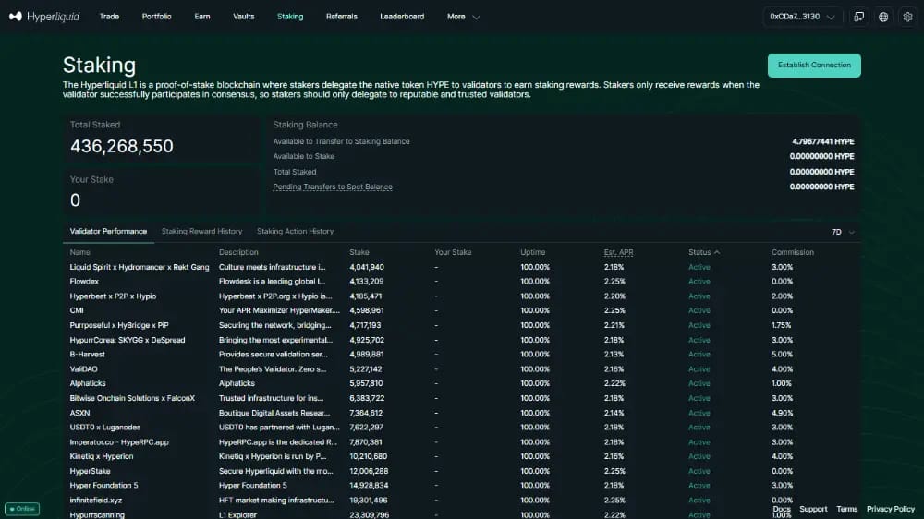Select the B-Harvest validator row

pos(461,355)
